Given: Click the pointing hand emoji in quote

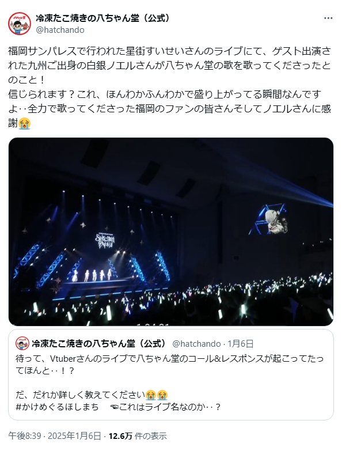Looking at the screenshot, I should tap(115, 407).
